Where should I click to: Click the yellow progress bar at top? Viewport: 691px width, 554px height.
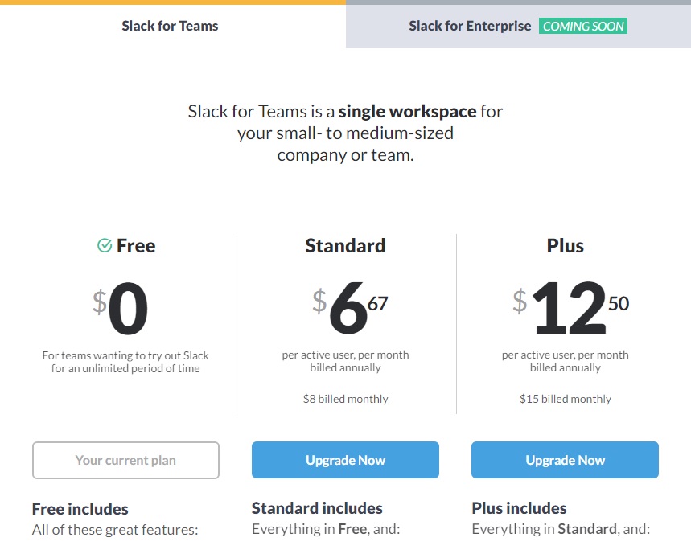tap(171, 2)
